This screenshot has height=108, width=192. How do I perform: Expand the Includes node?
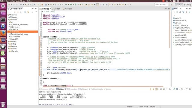pyautogui.click(x=9, y=19)
